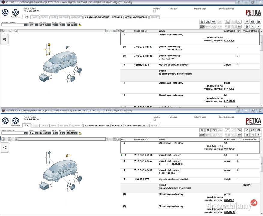
Task: Open the Normalia tab in the lower window
Action: (117, 125)
